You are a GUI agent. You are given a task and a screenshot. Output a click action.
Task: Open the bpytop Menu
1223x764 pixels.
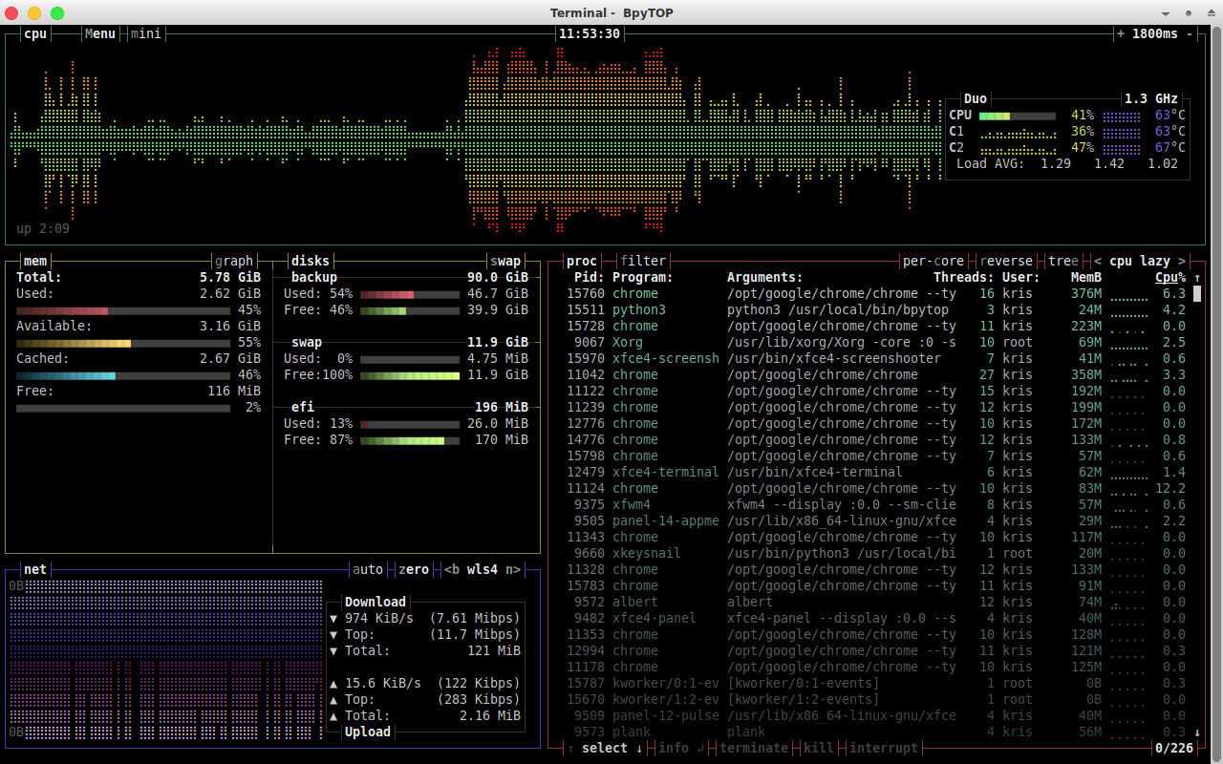[99, 33]
